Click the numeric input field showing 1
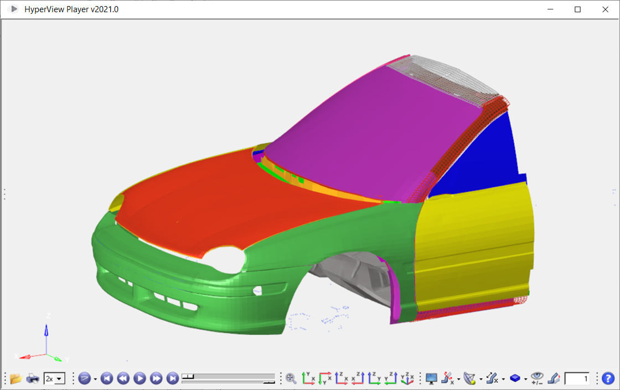This screenshot has height=390, width=620. [x=577, y=378]
